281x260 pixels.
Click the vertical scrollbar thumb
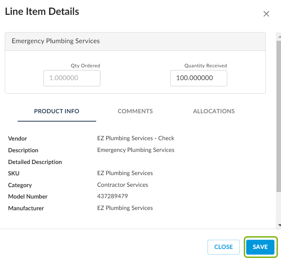point(279,114)
